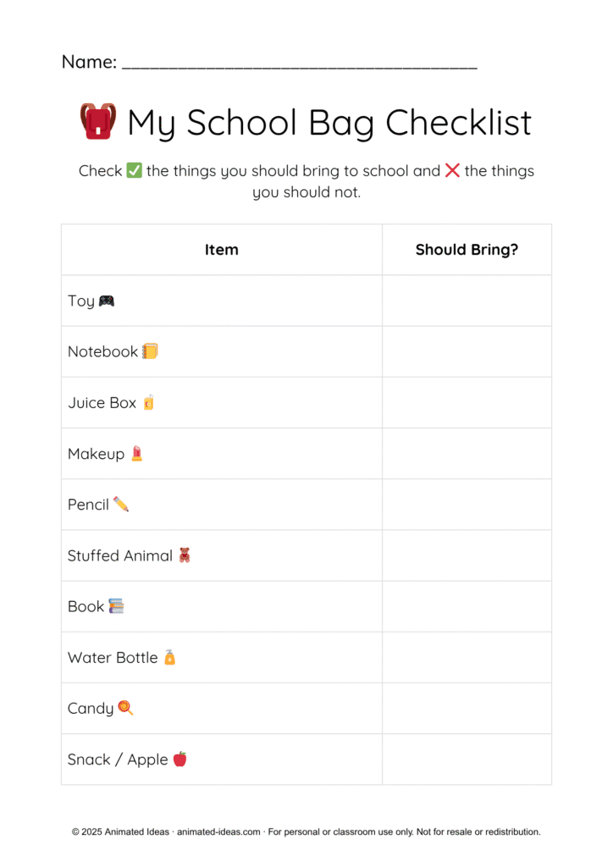Click the lollipop icon next to Candy
This screenshot has height=867, width=613.
(125, 708)
